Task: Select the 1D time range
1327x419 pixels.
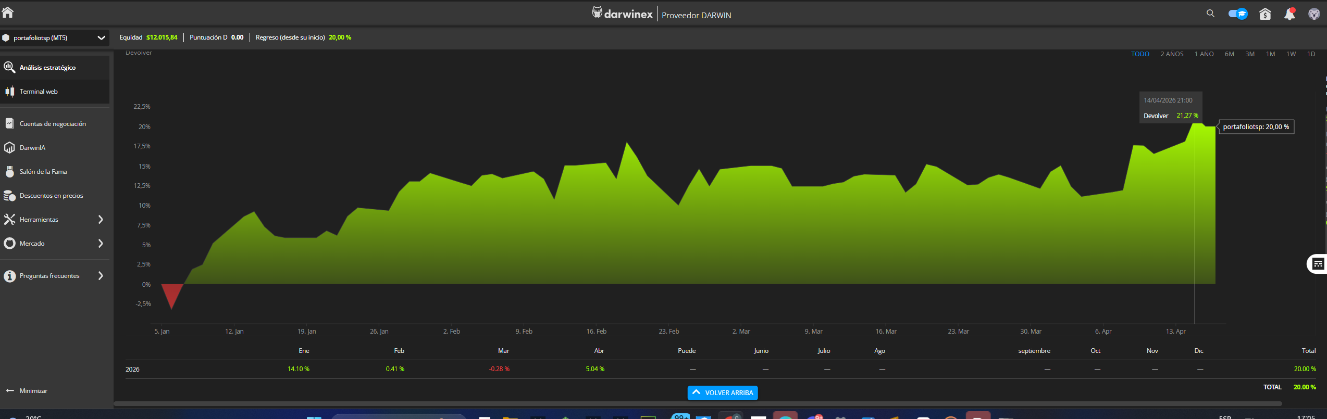Action: coord(1311,54)
